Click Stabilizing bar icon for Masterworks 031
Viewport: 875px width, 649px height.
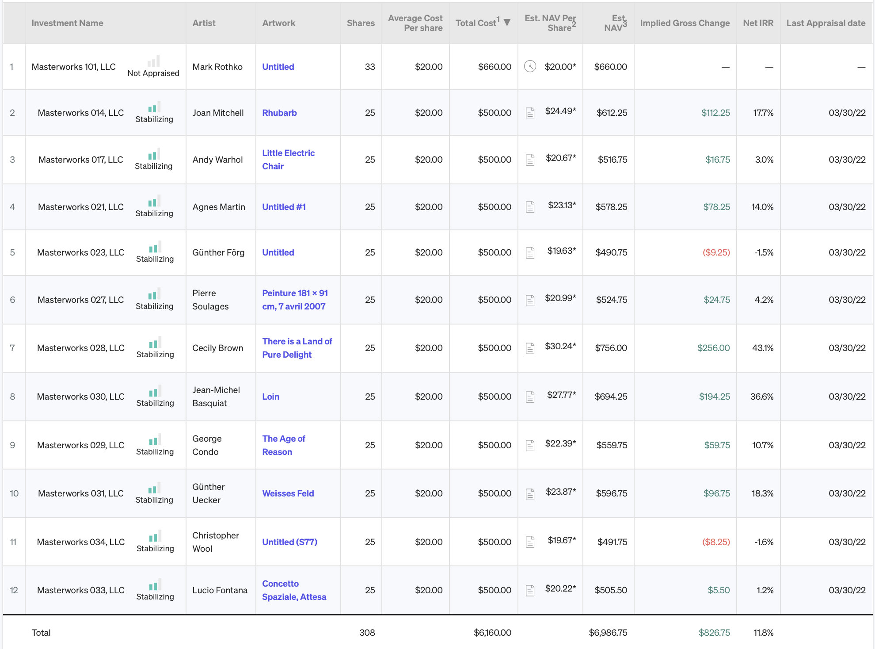(x=154, y=488)
